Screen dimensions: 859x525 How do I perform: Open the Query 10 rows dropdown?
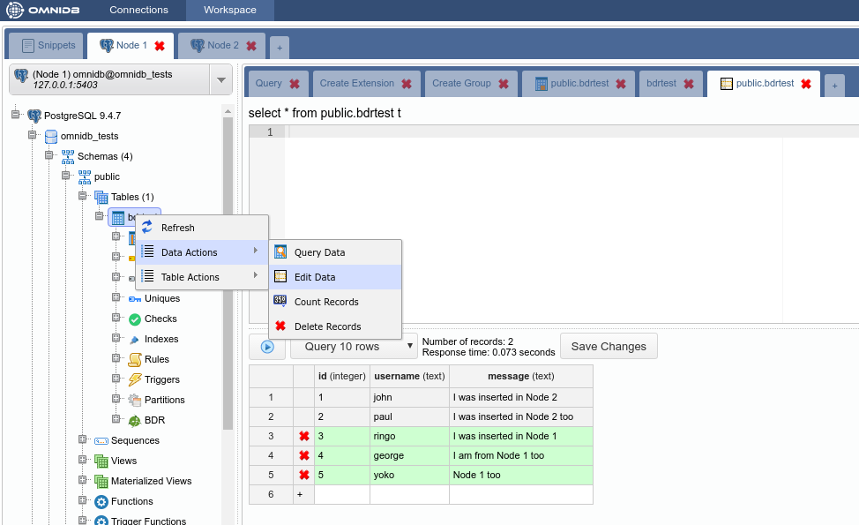click(354, 347)
